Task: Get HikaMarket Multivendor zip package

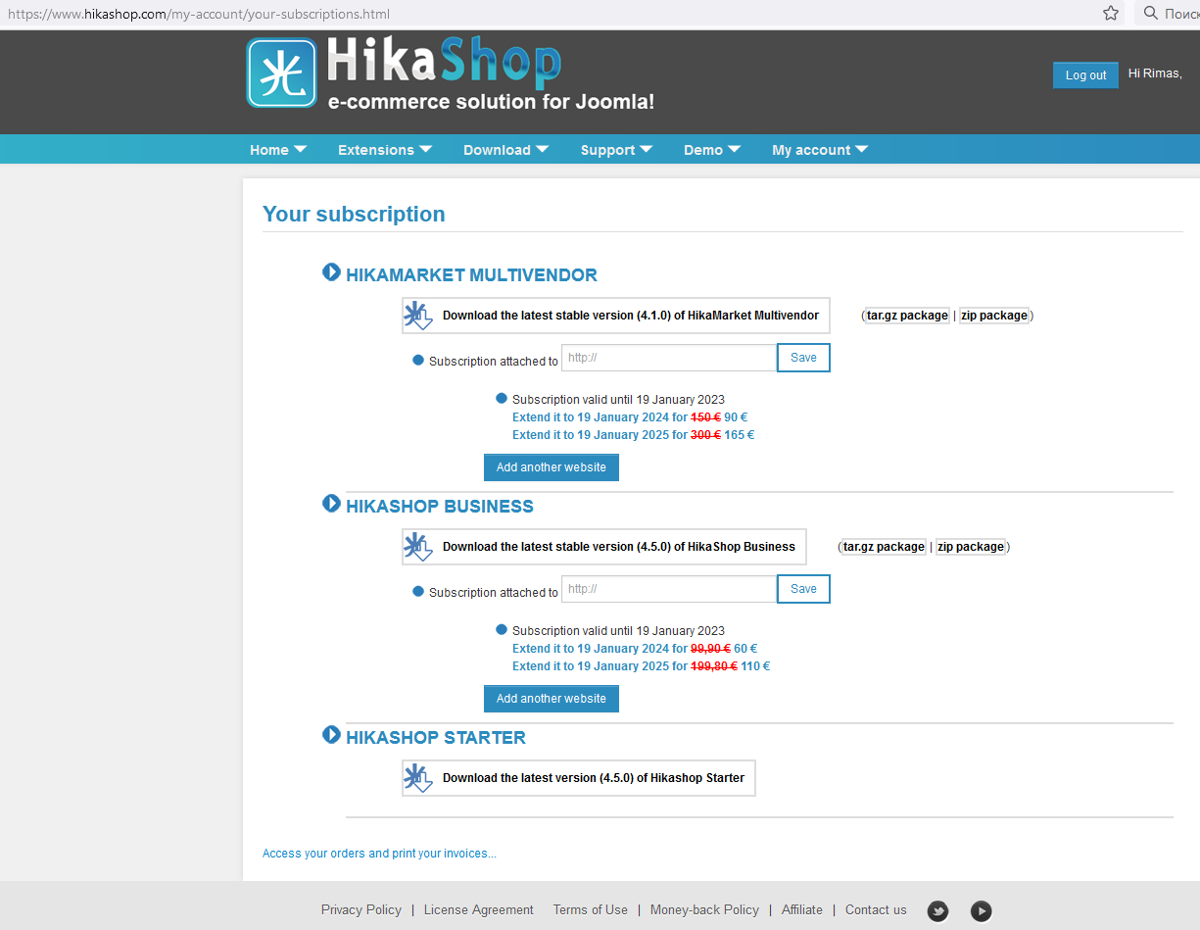Action: pos(994,316)
